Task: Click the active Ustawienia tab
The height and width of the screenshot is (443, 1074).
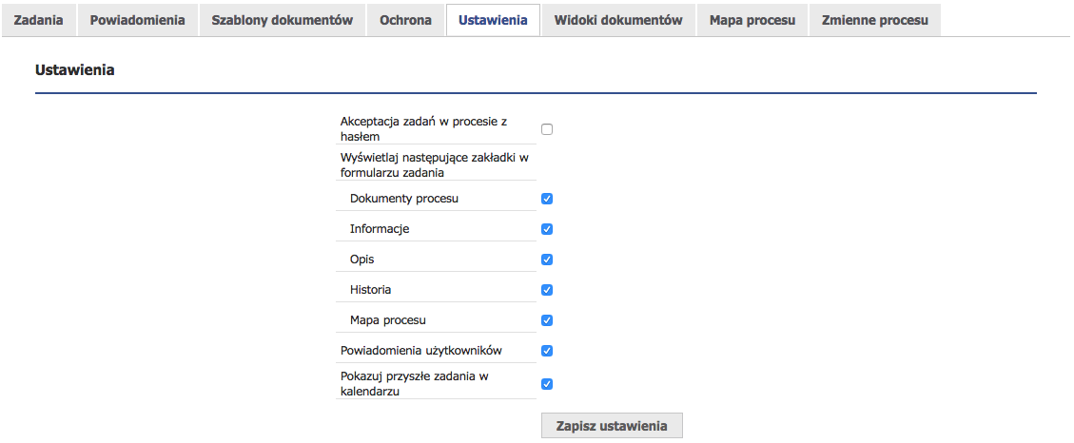Action: pos(493,21)
